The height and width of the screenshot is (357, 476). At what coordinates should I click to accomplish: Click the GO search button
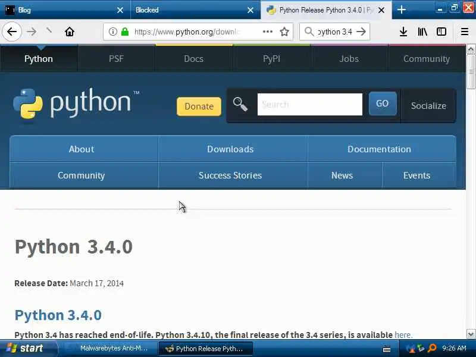pyautogui.click(x=383, y=104)
